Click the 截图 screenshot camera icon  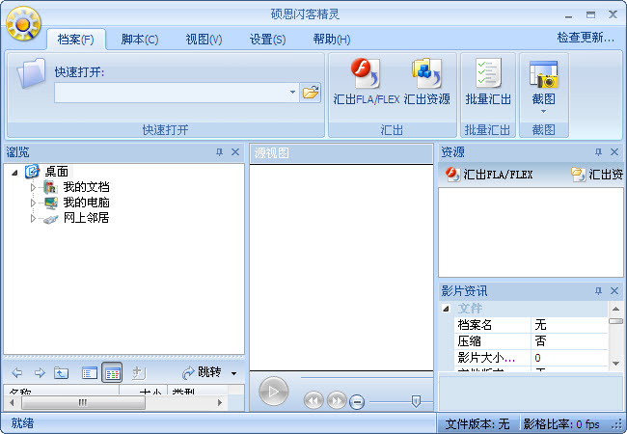pos(543,74)
